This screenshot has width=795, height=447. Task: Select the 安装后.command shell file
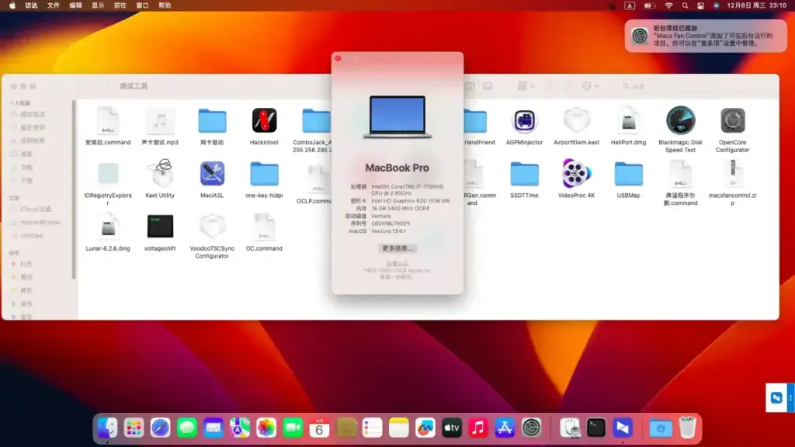tap(108, 121)
